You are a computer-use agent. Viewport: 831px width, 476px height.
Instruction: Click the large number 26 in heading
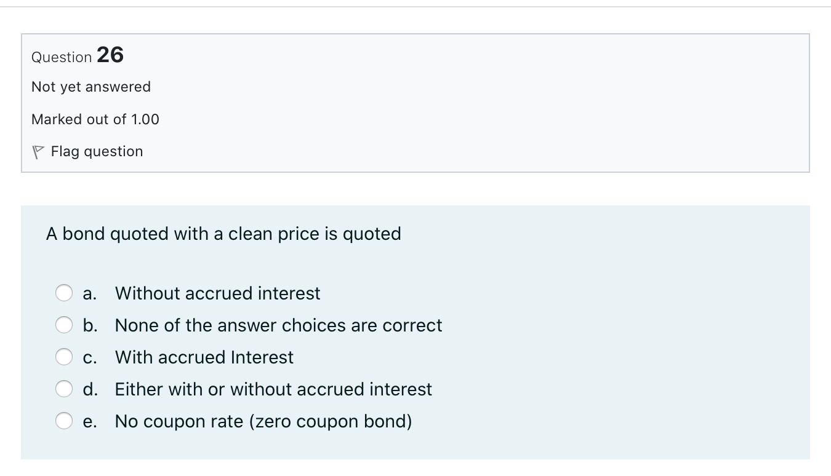[x=110, y=55]
